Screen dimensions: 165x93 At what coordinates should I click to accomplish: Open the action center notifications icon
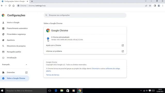pos(150,91)
